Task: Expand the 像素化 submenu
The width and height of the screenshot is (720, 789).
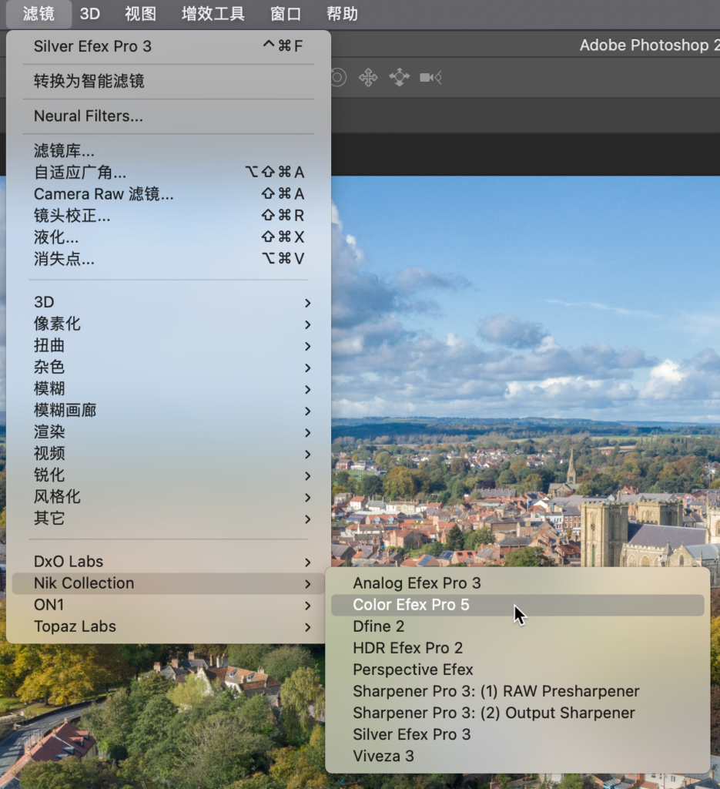Action: [169, 324]
